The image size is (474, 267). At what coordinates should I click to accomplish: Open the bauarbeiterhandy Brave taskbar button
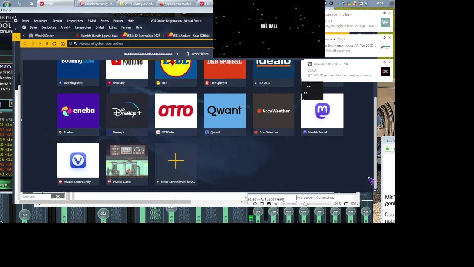[97, 4]
